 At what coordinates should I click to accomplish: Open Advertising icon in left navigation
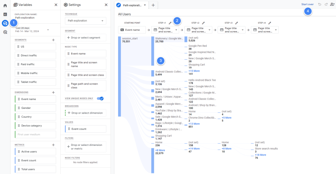tap(5, 32)
